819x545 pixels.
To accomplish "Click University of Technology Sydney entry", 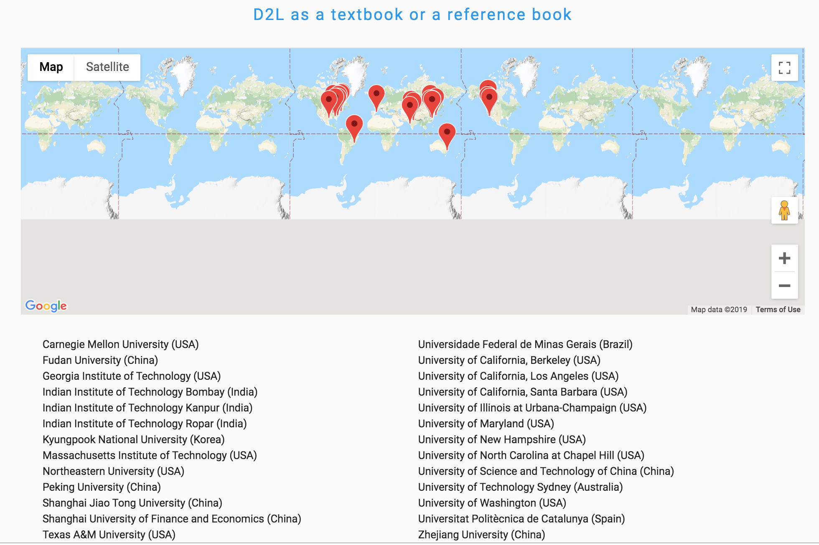I will point(520,487).
